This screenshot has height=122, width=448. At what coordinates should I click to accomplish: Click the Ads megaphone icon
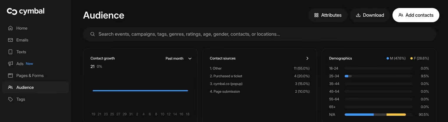click(x=10, y=64)
